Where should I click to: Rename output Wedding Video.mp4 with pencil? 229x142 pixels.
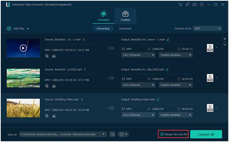(158, 99)
